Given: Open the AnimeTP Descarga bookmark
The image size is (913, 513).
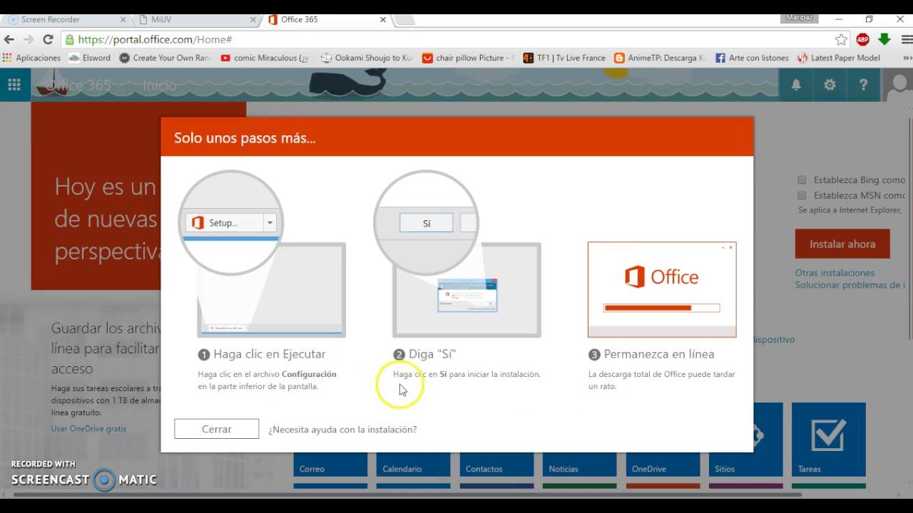Looking at the screenshot, I should pos(660,58).
